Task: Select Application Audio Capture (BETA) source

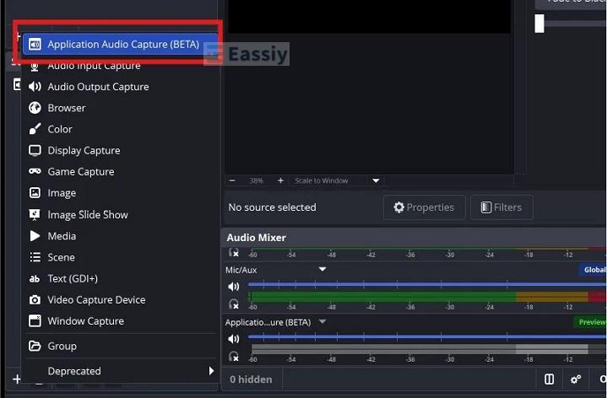Action: [120, 44]
